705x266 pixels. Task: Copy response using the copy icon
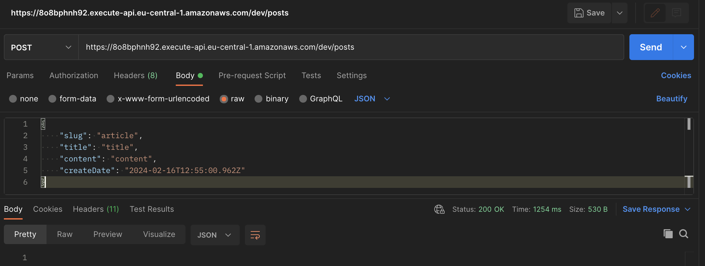pos(668,234)
